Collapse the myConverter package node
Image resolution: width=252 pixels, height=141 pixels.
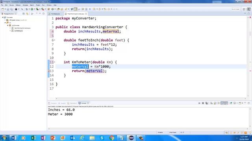pos(8,25)
